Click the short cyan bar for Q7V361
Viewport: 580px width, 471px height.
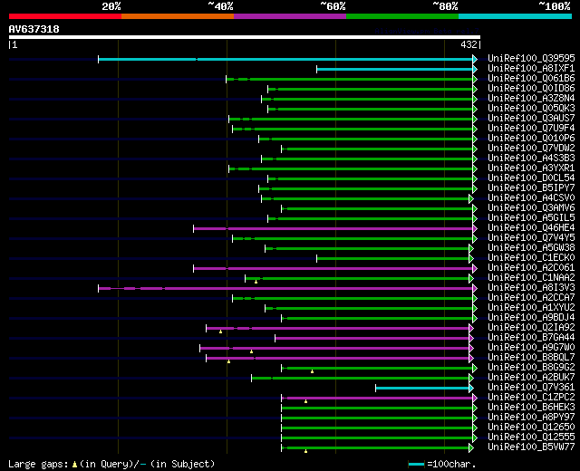tap(422, 389)
